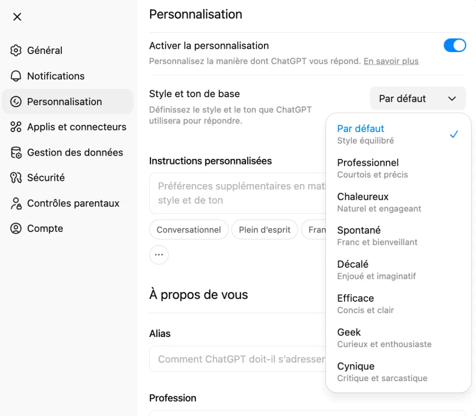Open the En savoir plus link
This screenshot has width=476, height=416.
tap(391, 61)
